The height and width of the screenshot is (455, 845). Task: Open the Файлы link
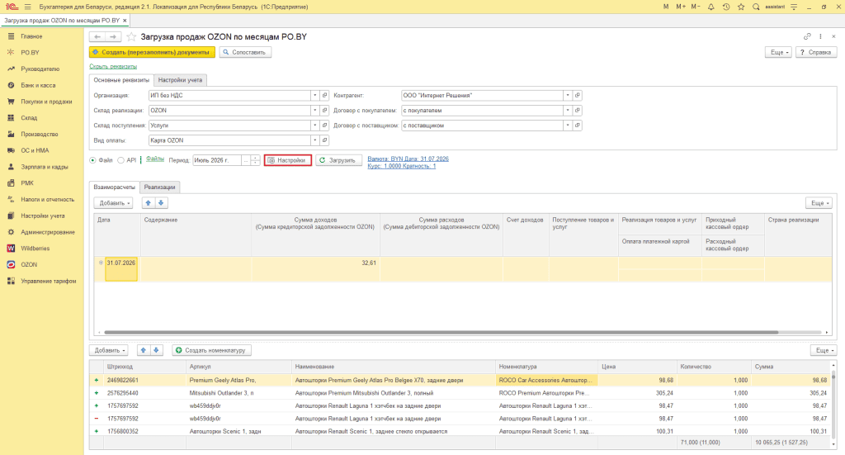pyautogui.click(x=154, y=159)
